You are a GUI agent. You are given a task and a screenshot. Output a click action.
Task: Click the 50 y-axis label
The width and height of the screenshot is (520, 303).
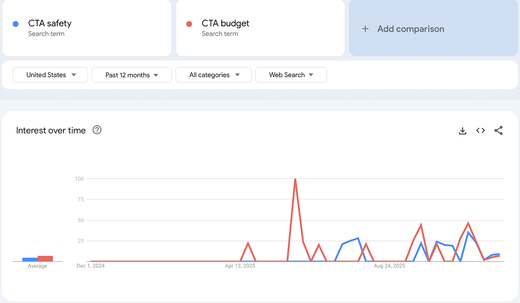[x=81, y=220]
